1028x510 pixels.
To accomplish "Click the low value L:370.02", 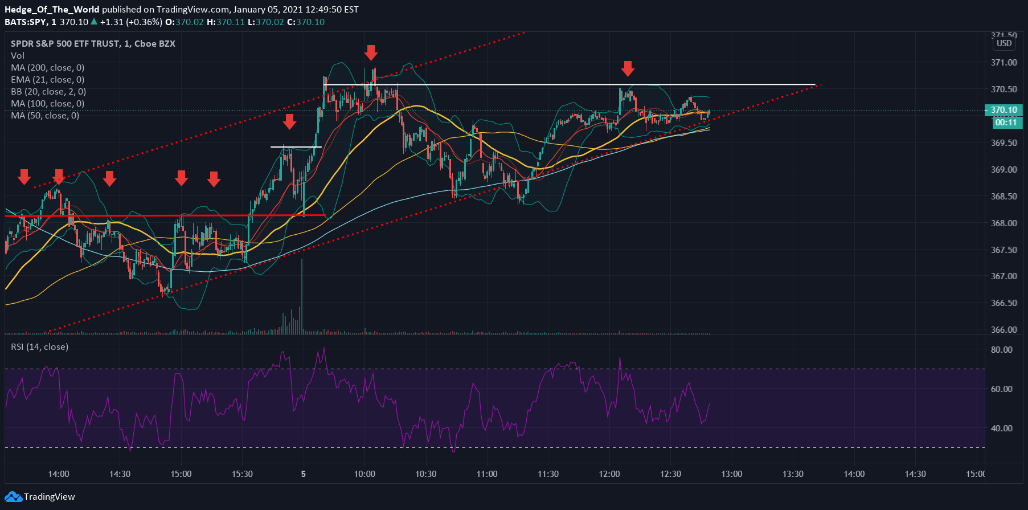I will [x=265, y=22].
